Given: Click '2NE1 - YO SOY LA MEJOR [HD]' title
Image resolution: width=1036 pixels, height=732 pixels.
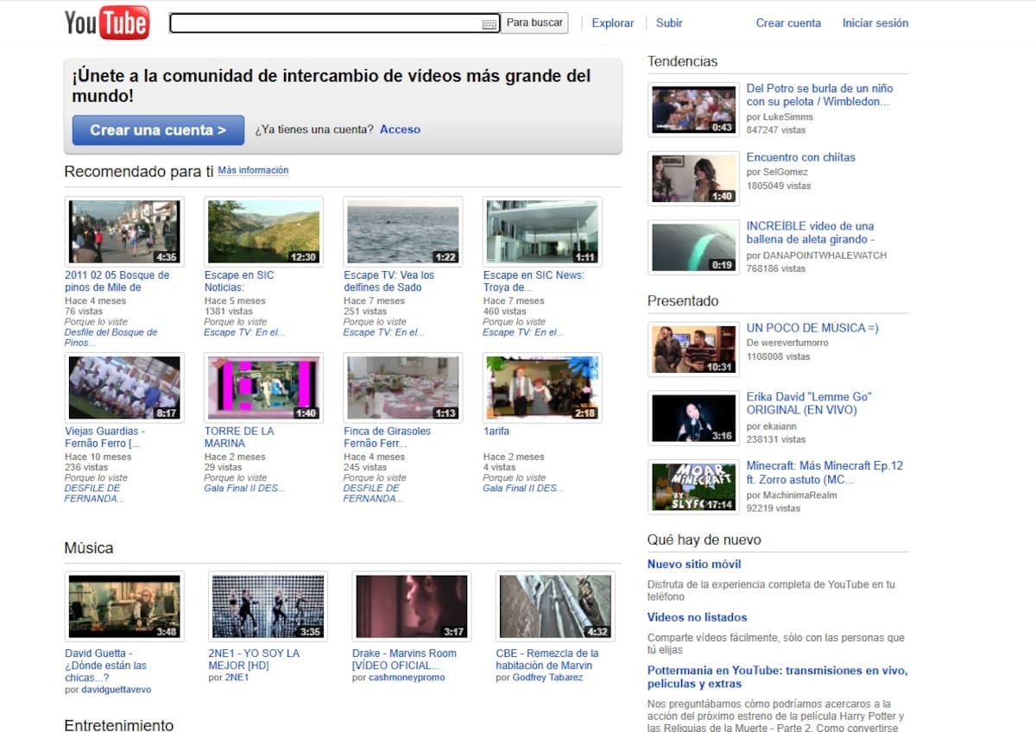Looking at the screenshot, I should point(254,659).
